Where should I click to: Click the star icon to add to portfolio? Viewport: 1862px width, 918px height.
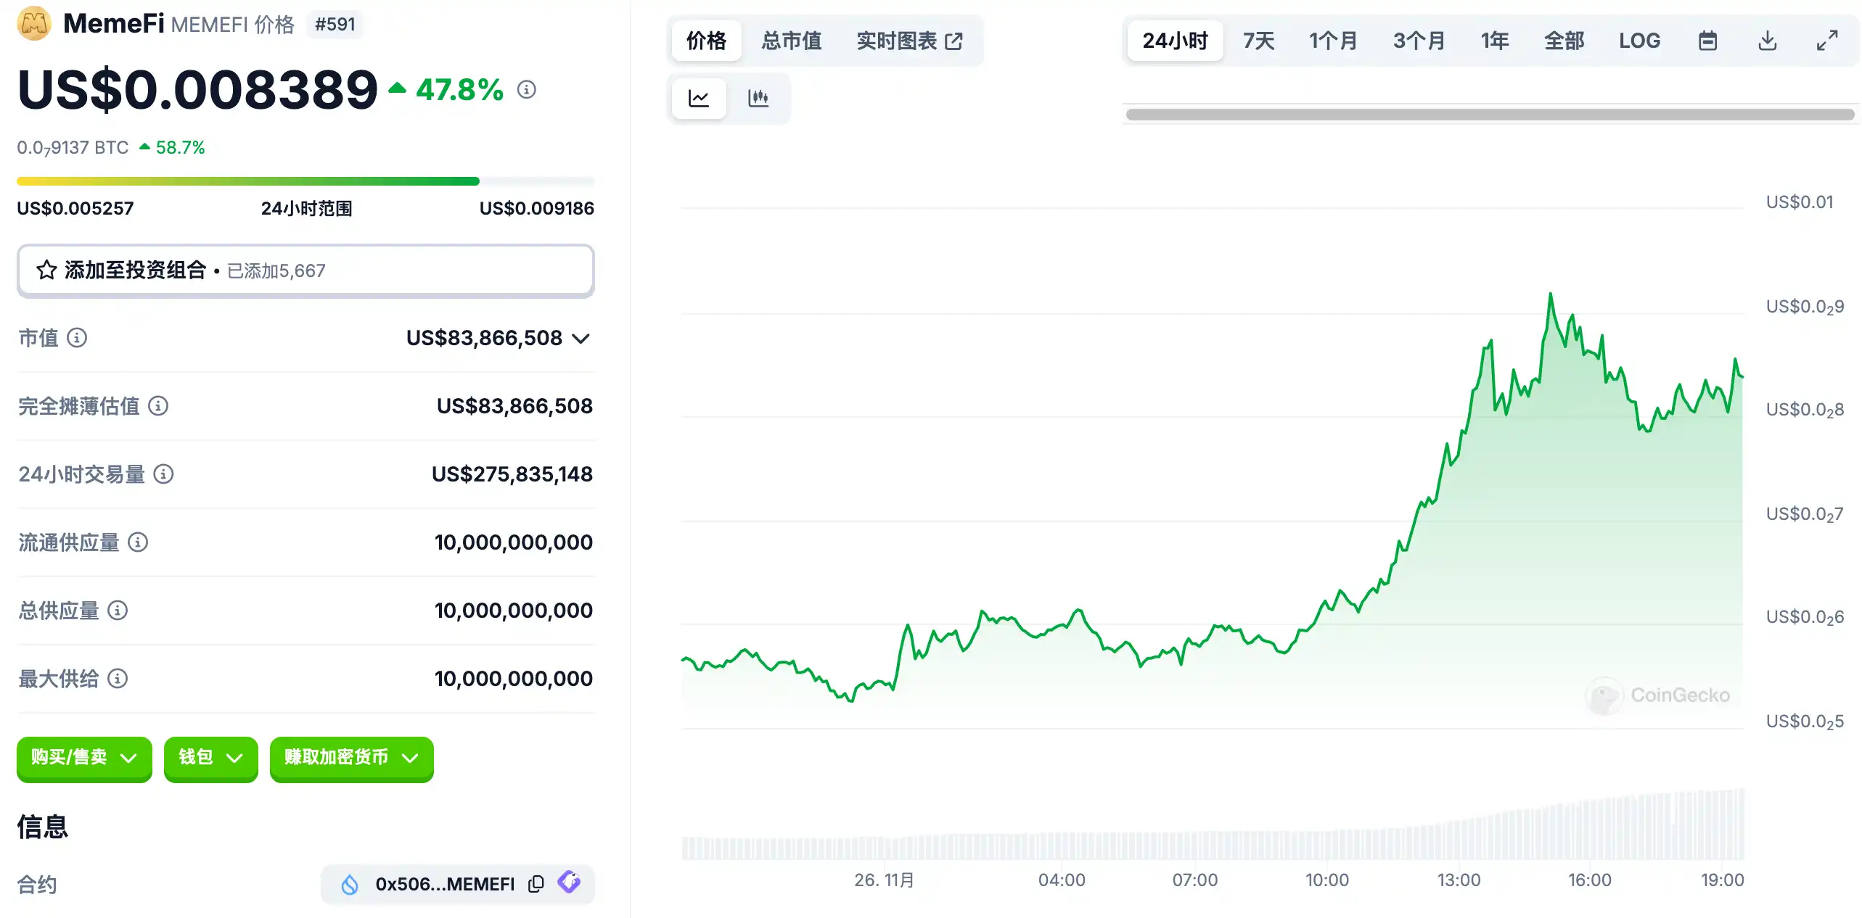tap(46, 270)
